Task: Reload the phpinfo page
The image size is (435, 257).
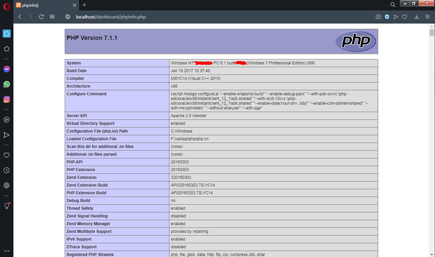Action: 41,17
